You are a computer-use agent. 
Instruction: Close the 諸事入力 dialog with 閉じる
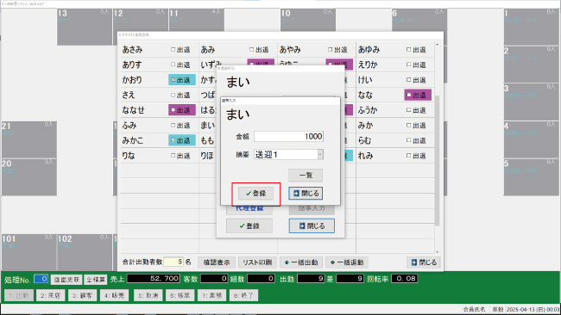point(306,194)
